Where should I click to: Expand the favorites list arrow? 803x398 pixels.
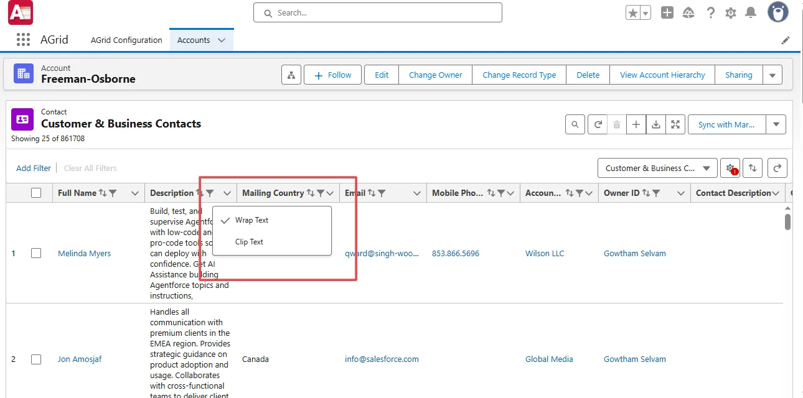(x=646, y=12)
